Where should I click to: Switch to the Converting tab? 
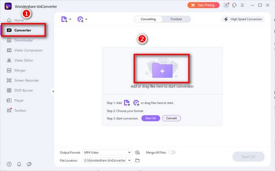click(148, 19)
